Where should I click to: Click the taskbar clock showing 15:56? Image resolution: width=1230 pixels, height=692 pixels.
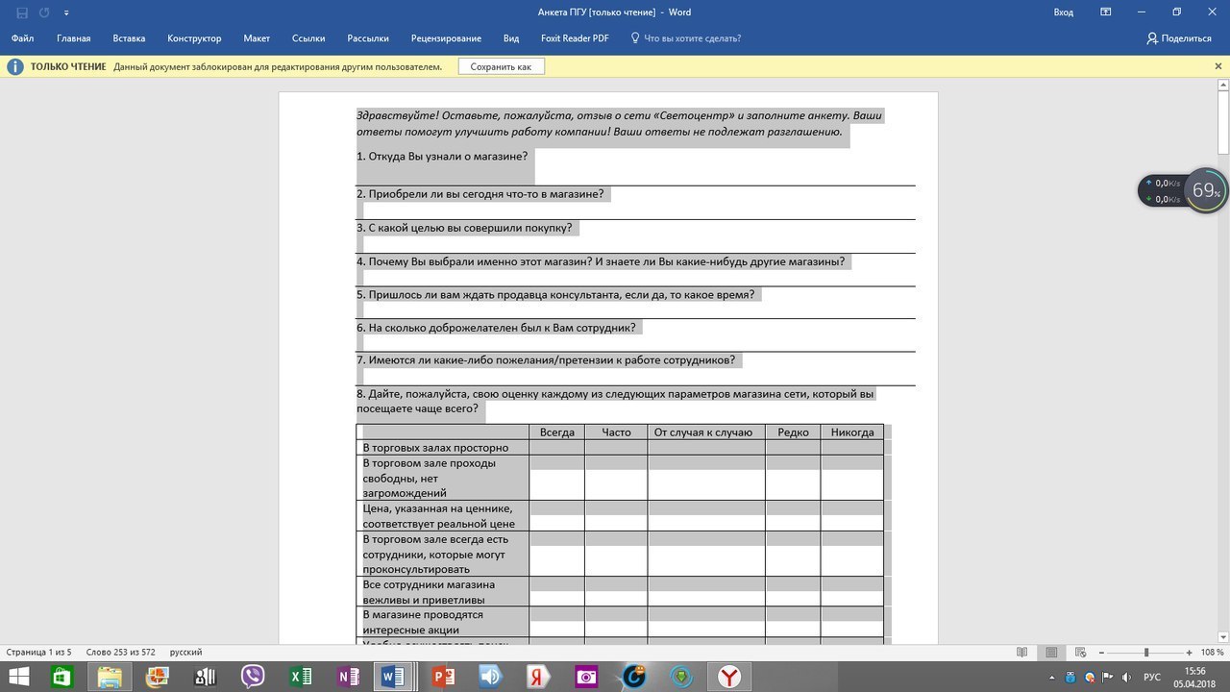(x=1195, y=678)
